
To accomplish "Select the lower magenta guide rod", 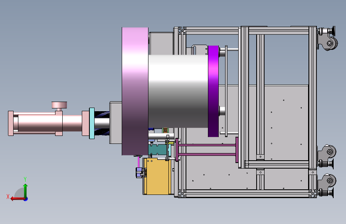I will tap(207, 155).
